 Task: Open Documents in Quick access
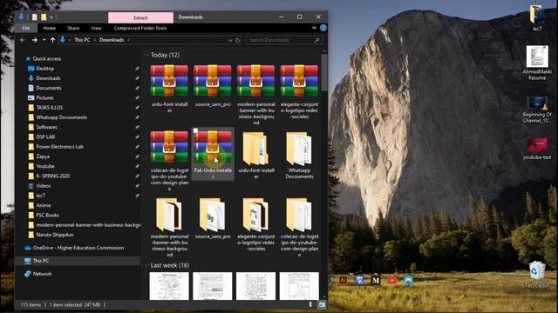coord(49,88)
